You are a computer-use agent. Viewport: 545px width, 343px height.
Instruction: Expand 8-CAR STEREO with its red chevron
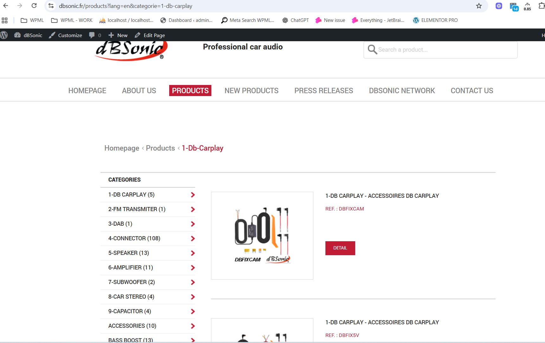pyautogui.click(x=193, y=297)
